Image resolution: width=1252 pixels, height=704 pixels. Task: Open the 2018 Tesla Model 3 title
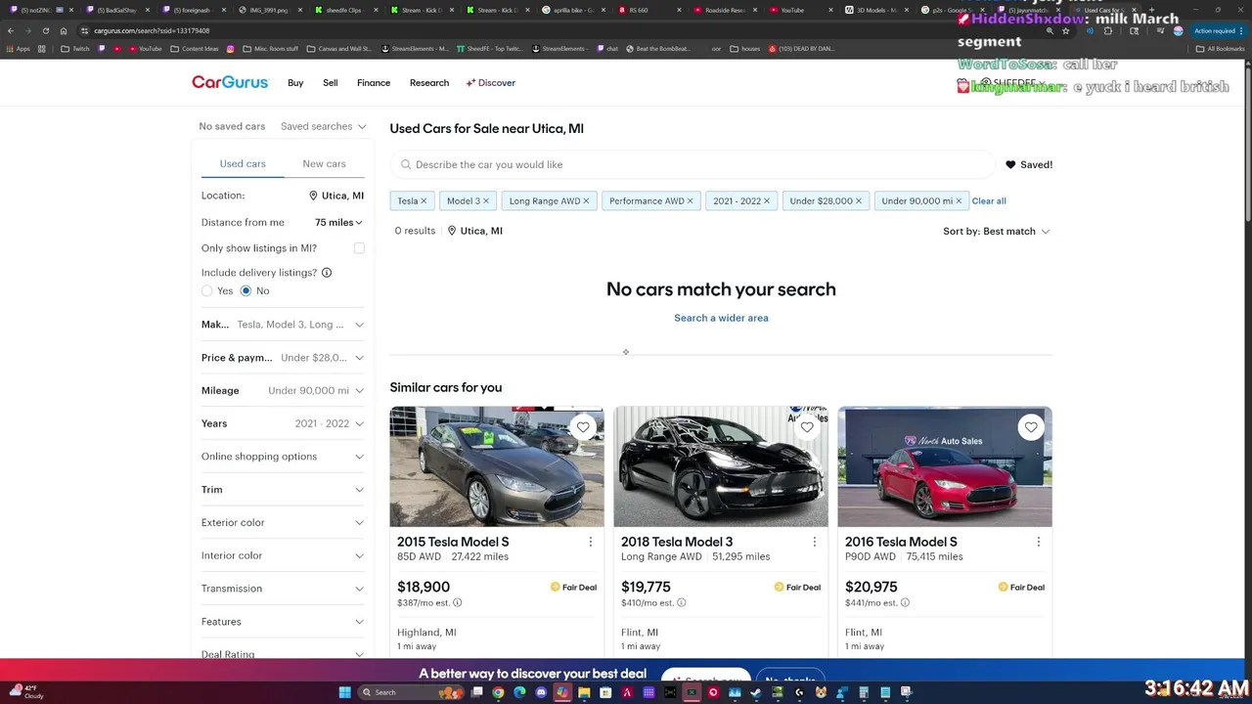tap(677, 542)
